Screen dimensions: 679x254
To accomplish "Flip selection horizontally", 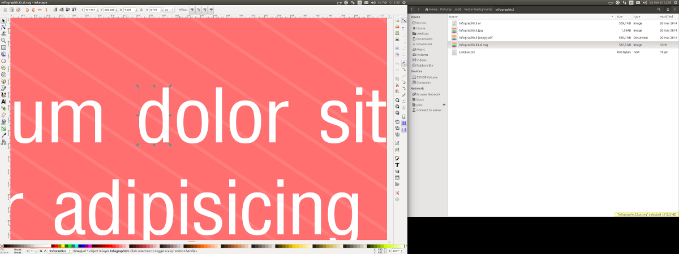I will 40,10.
